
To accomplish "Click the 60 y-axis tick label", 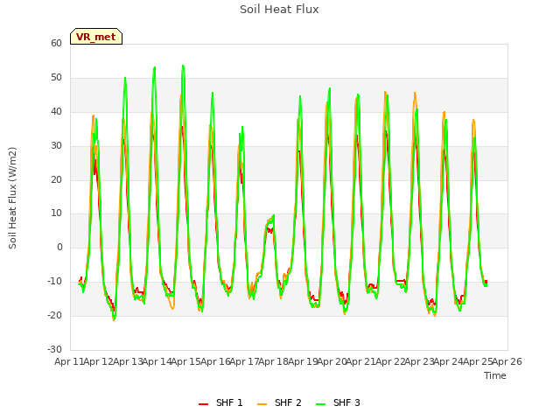I will (x=56, y=44).
